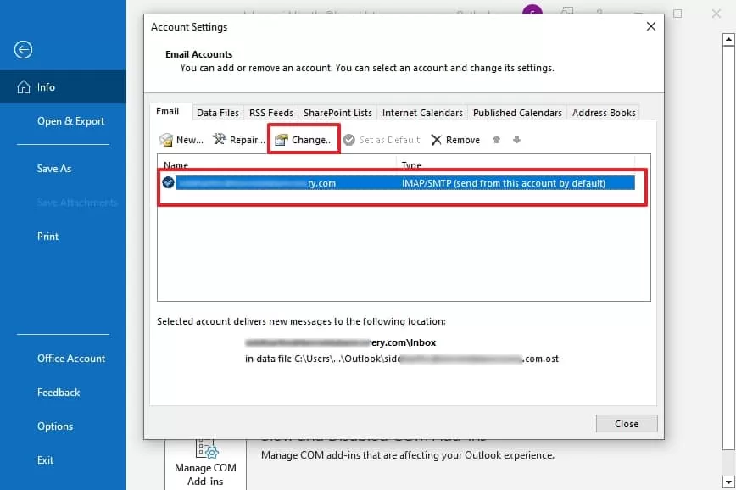Click scrollbar up arrow in Outlook window

click(x=728, y=40)
